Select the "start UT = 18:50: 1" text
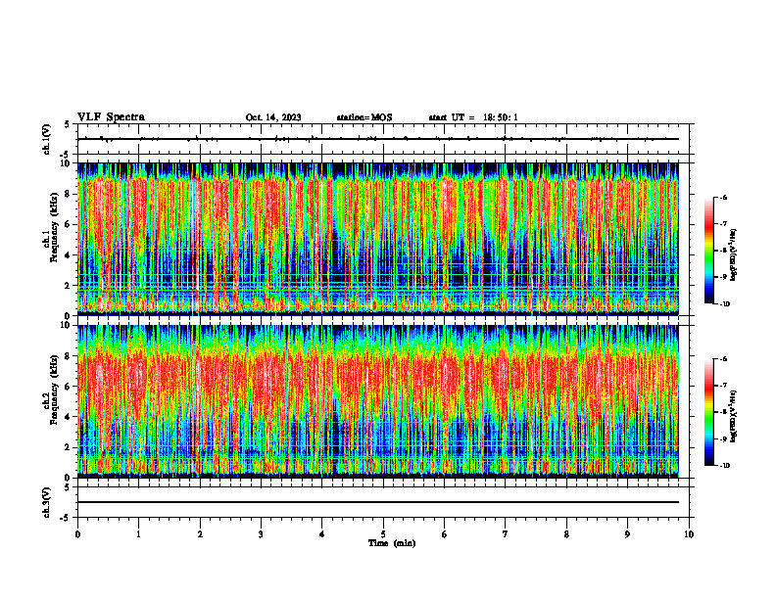This screenshot has height=599, width=776. [473, 117]
